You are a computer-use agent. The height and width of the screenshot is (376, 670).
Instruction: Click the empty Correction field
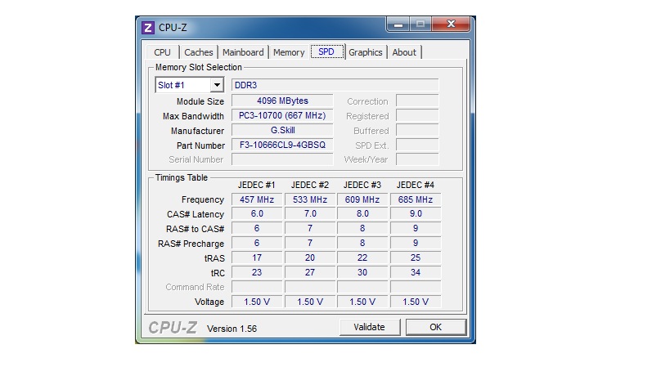tap(417, 101)
